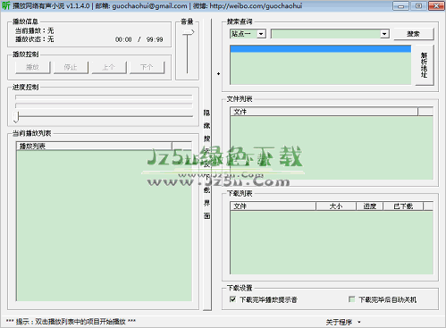Expand the search keyword combo box arrow
The width and height of the screenshot is (446, 328).
(x=384, y=34)
